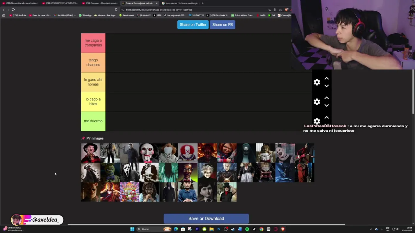Select Annabelle doll thumbnail

click(266, 153)
